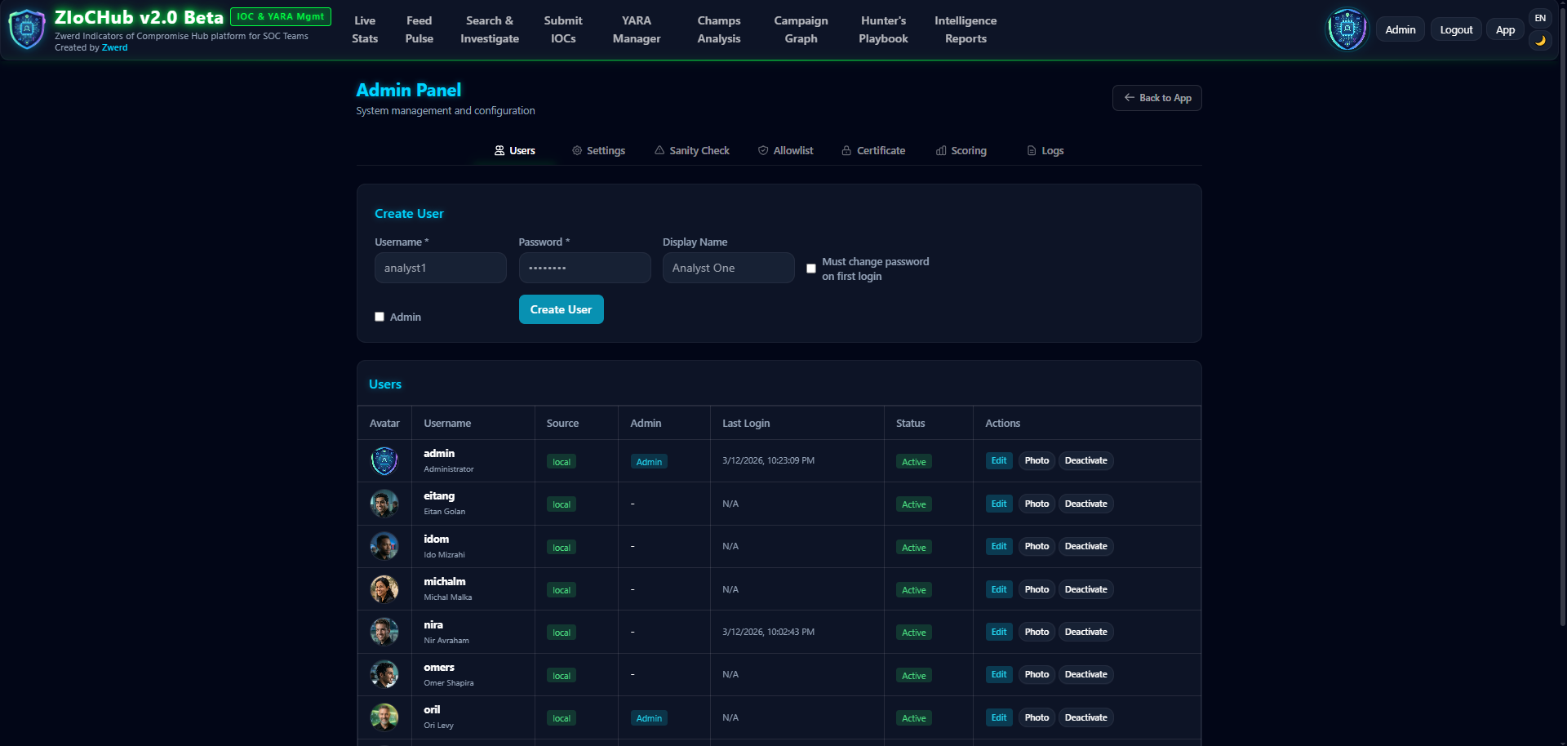
Task: Click michalm's avatar thumbnail
Action: point(384,588)
